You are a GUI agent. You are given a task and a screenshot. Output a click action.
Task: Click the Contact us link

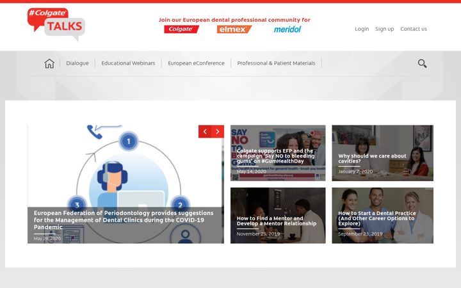tap(414, 29)
